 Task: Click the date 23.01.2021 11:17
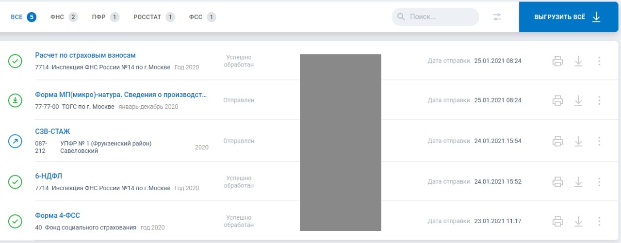click(498, 221)
